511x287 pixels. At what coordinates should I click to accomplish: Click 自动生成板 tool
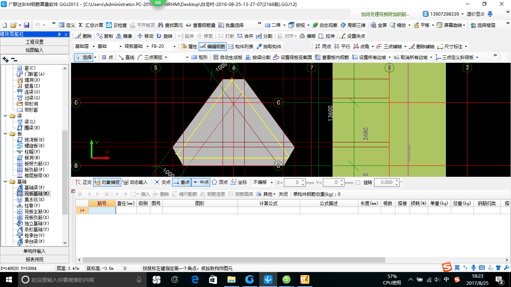pos(227,57)
